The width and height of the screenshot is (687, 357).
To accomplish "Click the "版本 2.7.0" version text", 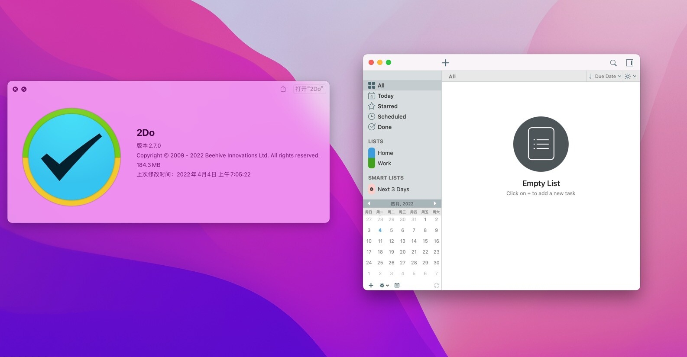I will click(x=149, y=146).
